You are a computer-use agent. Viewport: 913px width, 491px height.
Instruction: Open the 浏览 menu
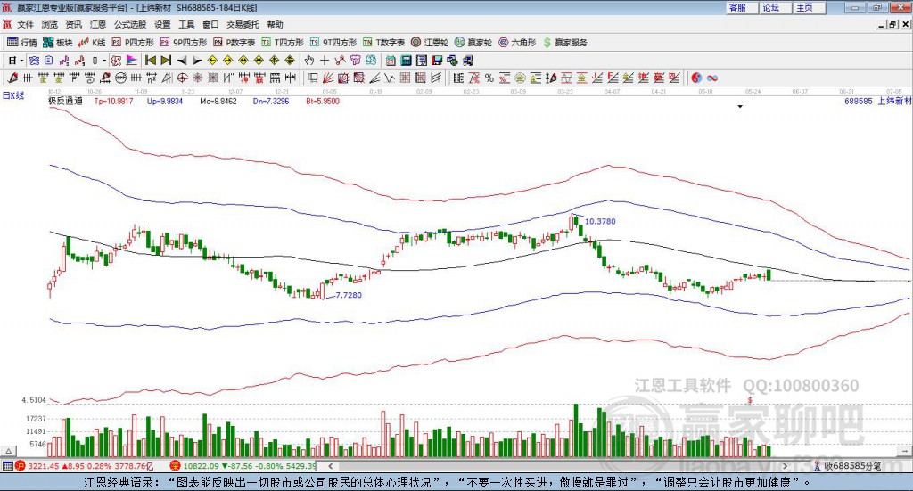[50, 24]
